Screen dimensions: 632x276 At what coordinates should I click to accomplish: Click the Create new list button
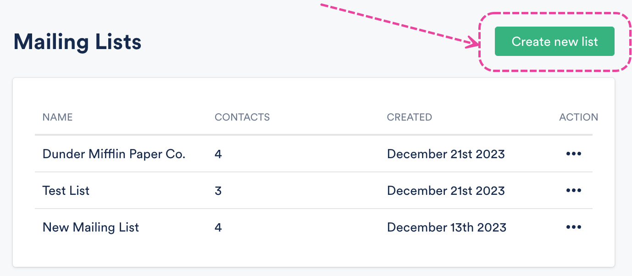[x=554, y=42]
